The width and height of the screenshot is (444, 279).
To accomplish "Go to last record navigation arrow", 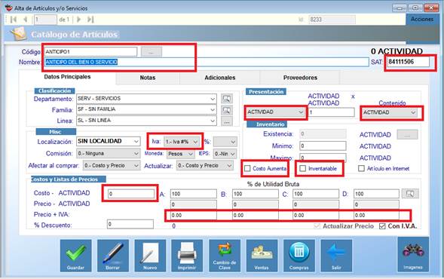I will (90, 20).
